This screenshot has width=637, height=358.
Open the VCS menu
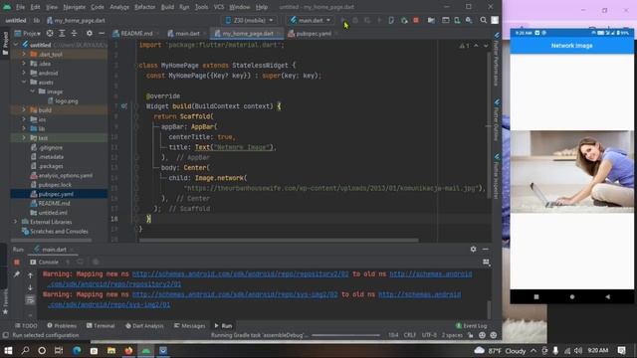click(219, 7)
